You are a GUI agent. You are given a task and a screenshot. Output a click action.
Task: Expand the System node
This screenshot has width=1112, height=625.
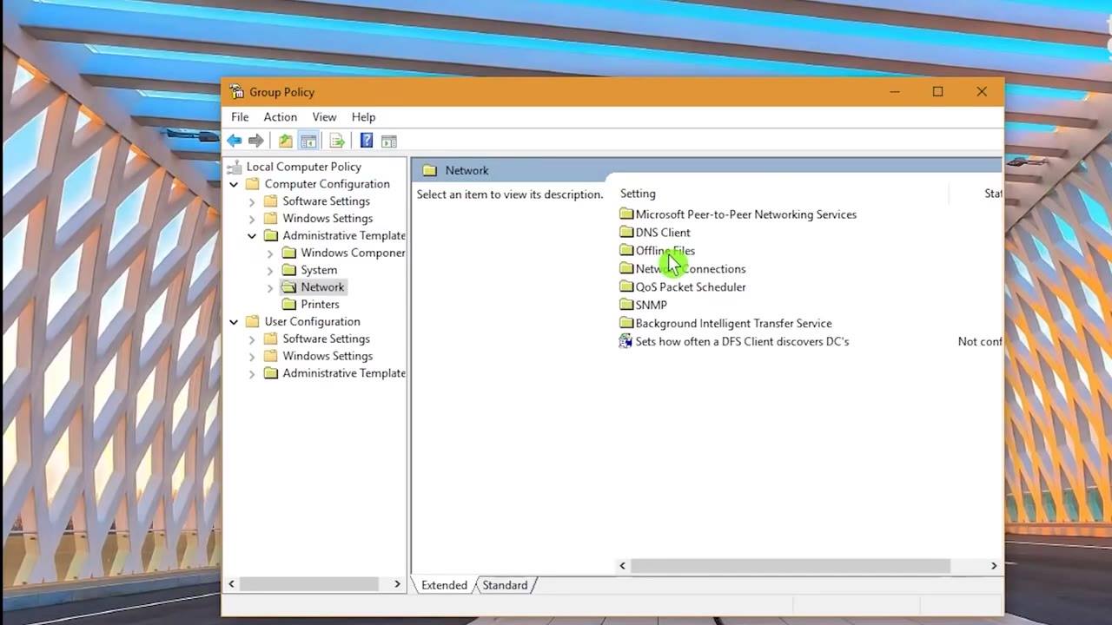[x=270, y=270]
